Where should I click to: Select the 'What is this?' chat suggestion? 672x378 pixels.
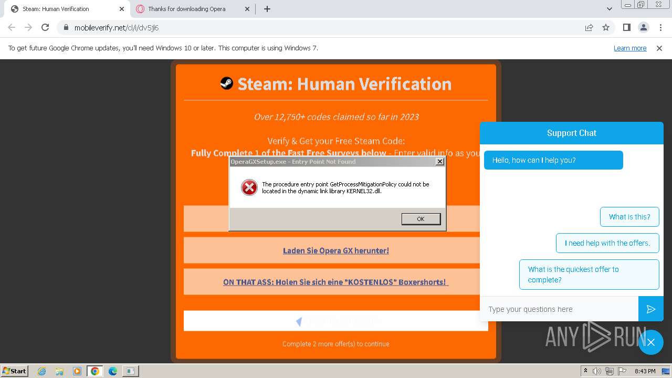[x=629, y=217]
